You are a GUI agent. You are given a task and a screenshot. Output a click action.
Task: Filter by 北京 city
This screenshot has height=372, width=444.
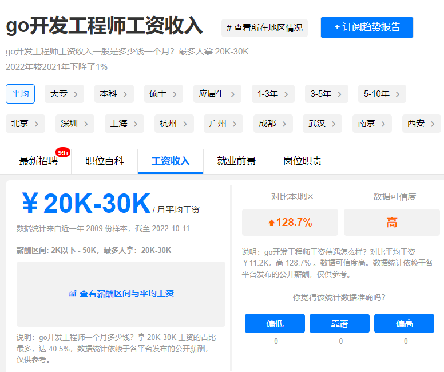25,124
